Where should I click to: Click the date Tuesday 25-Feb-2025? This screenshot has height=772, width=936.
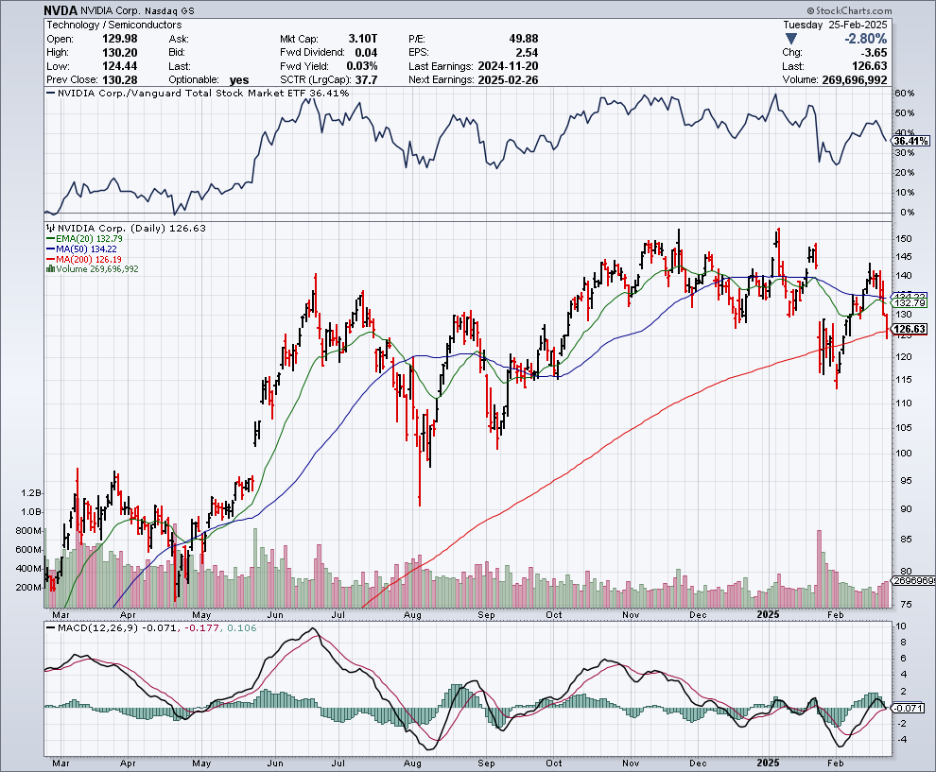(835, 25)
